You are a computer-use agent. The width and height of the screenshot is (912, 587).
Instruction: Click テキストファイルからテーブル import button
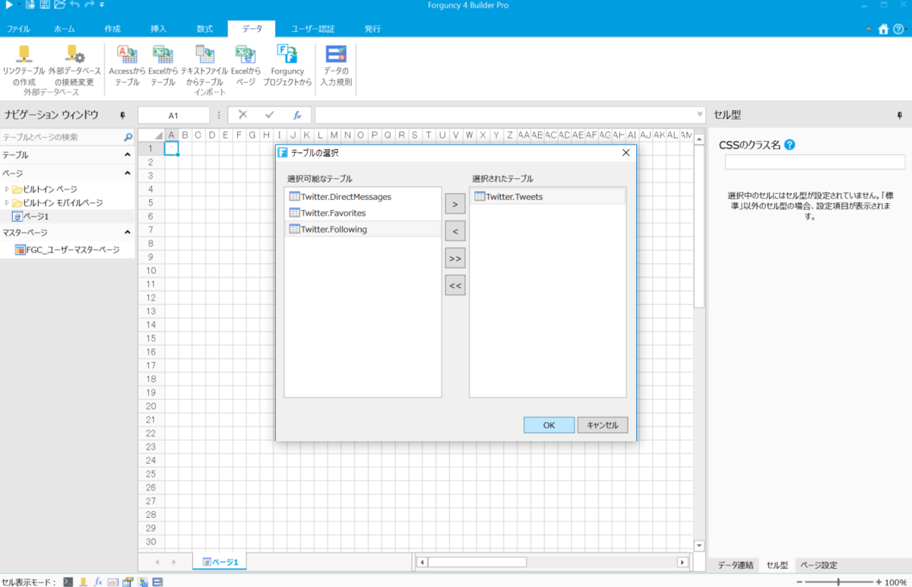(x=204, y=65)
